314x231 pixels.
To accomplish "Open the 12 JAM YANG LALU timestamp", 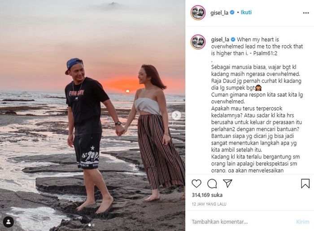I will point(209,204).
